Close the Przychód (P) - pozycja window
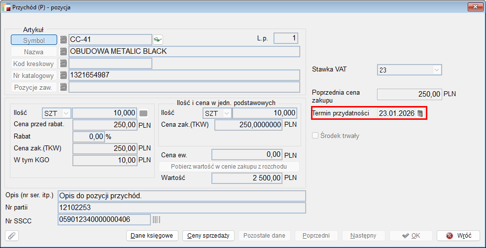Screen dimensions: 486x248 [x=475, y=6]
